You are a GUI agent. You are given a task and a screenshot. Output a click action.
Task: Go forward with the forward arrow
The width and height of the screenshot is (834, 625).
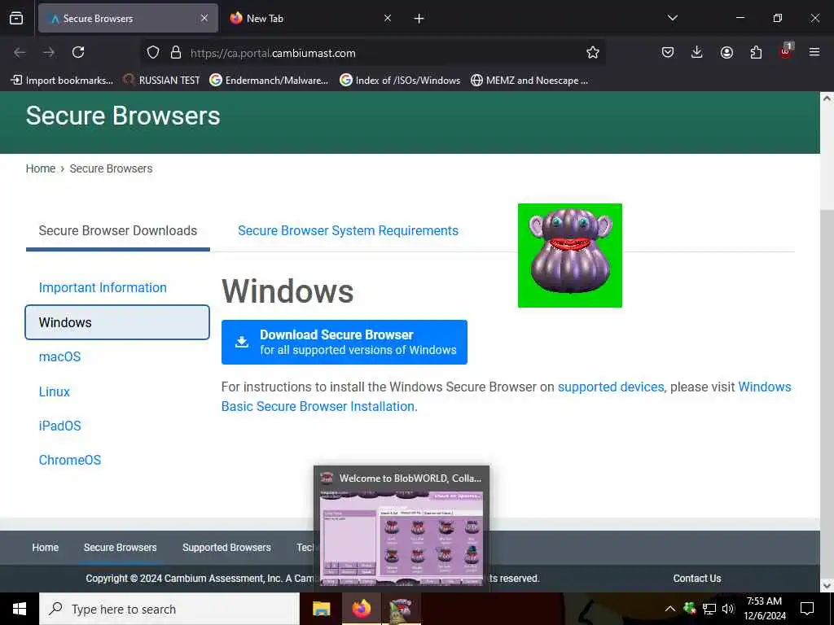[x=49, y=52]
